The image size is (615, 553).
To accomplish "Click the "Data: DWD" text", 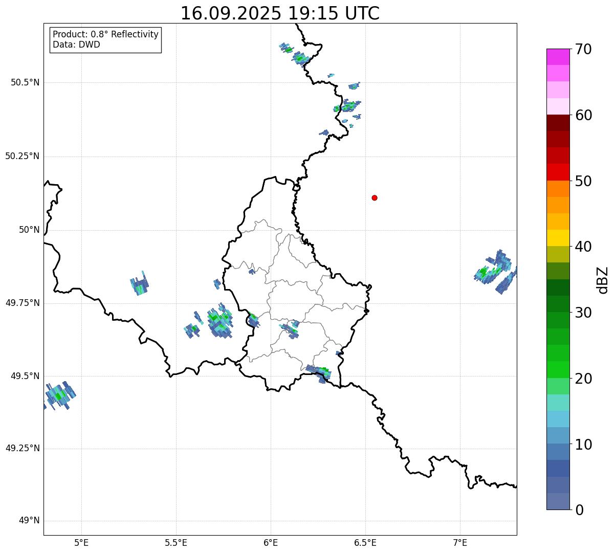I will [76, 45].
